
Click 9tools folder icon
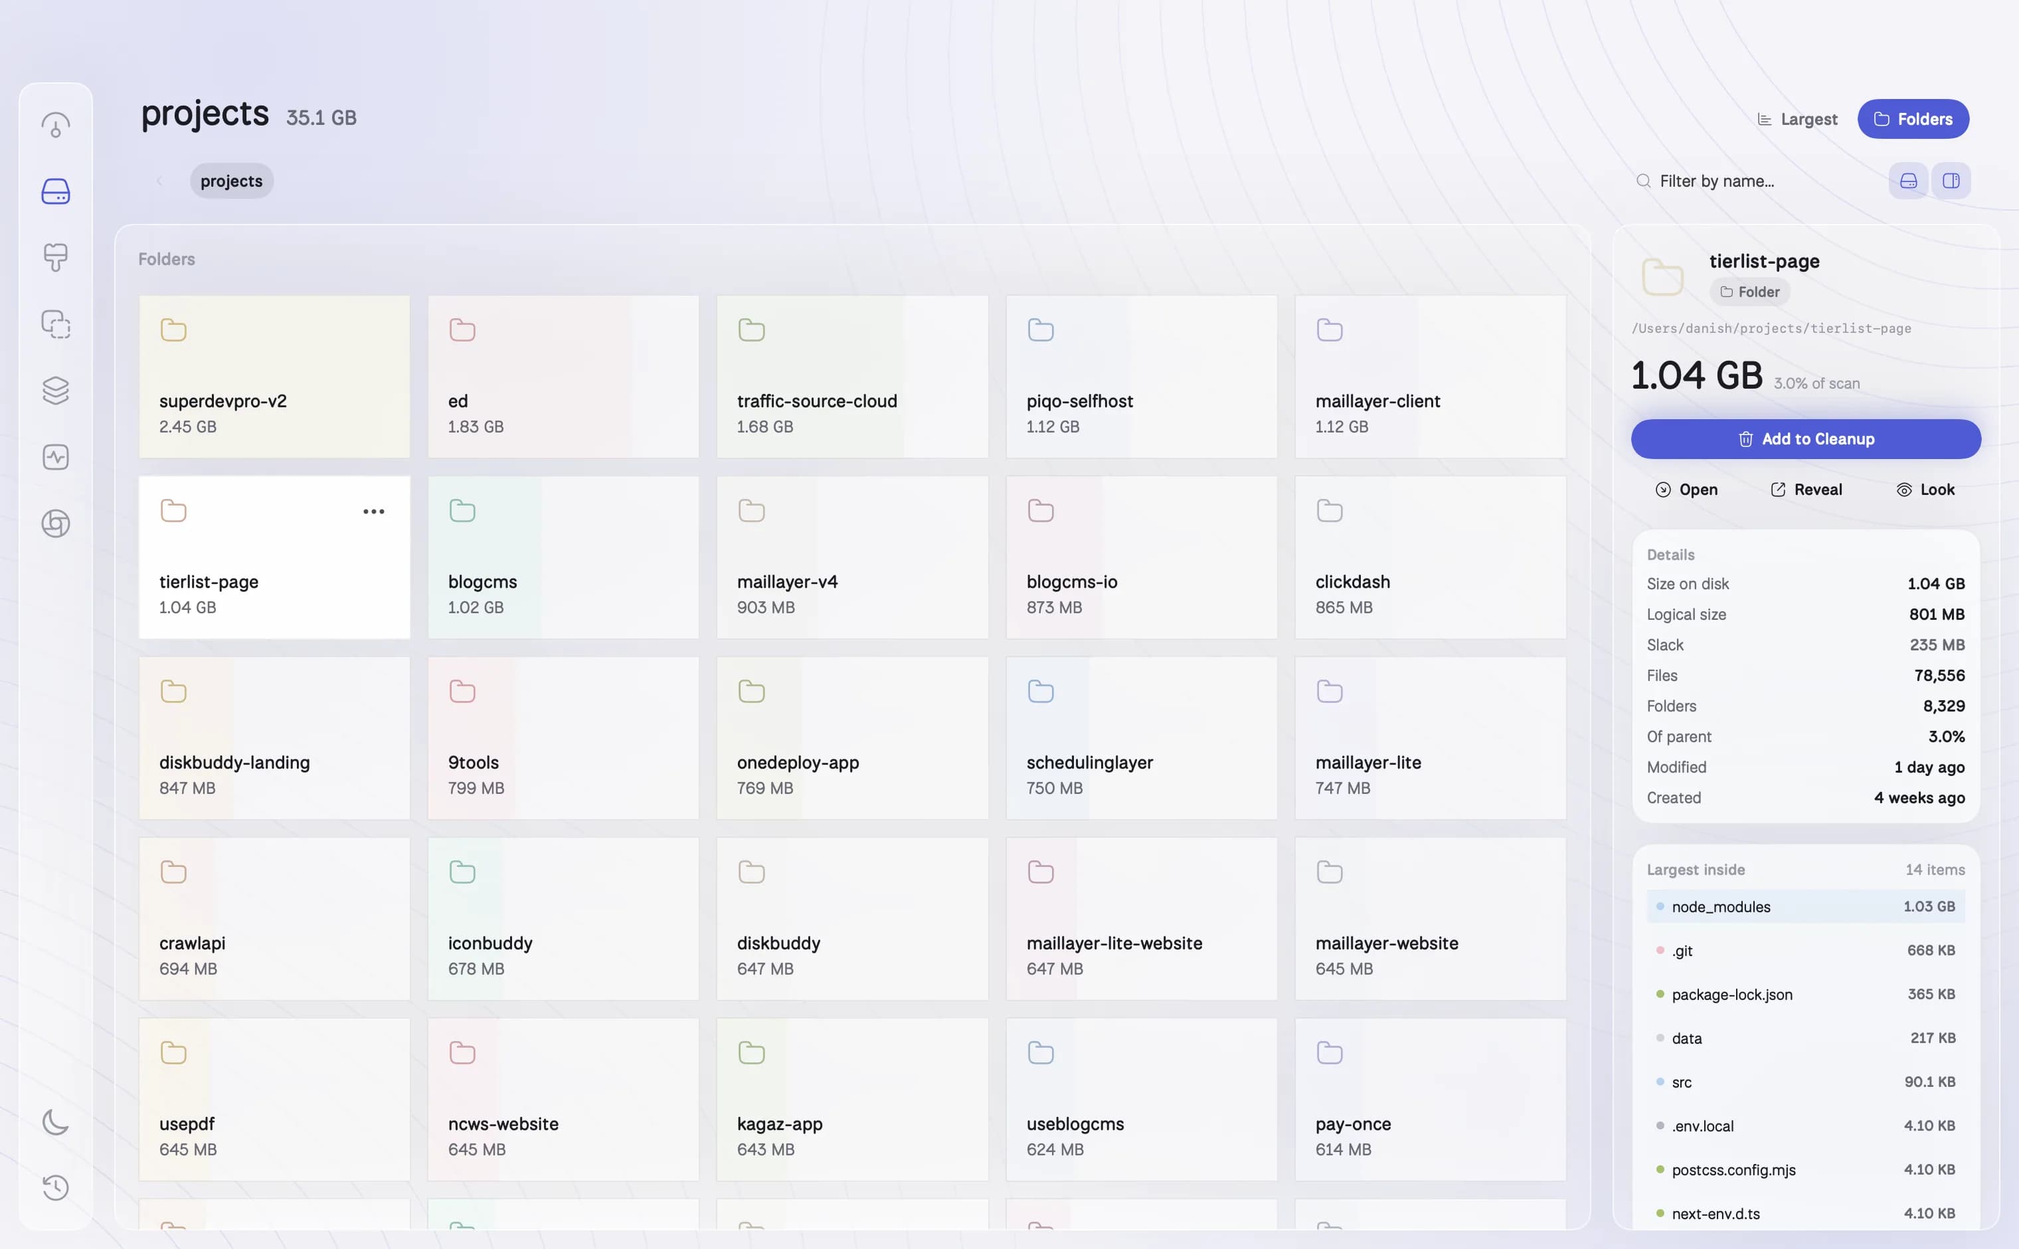(x=462, y=692)
